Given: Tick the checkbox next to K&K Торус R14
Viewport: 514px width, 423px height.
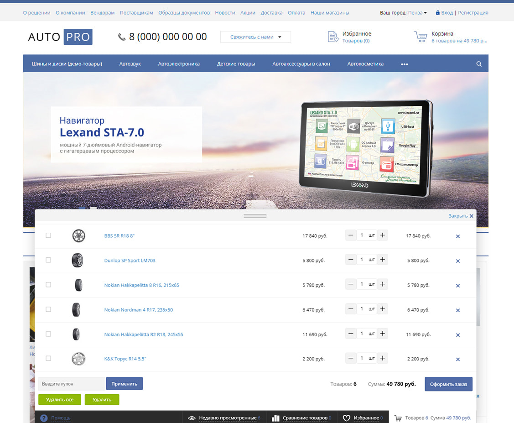Looking at the screenshot, I should tap(48, 359).
